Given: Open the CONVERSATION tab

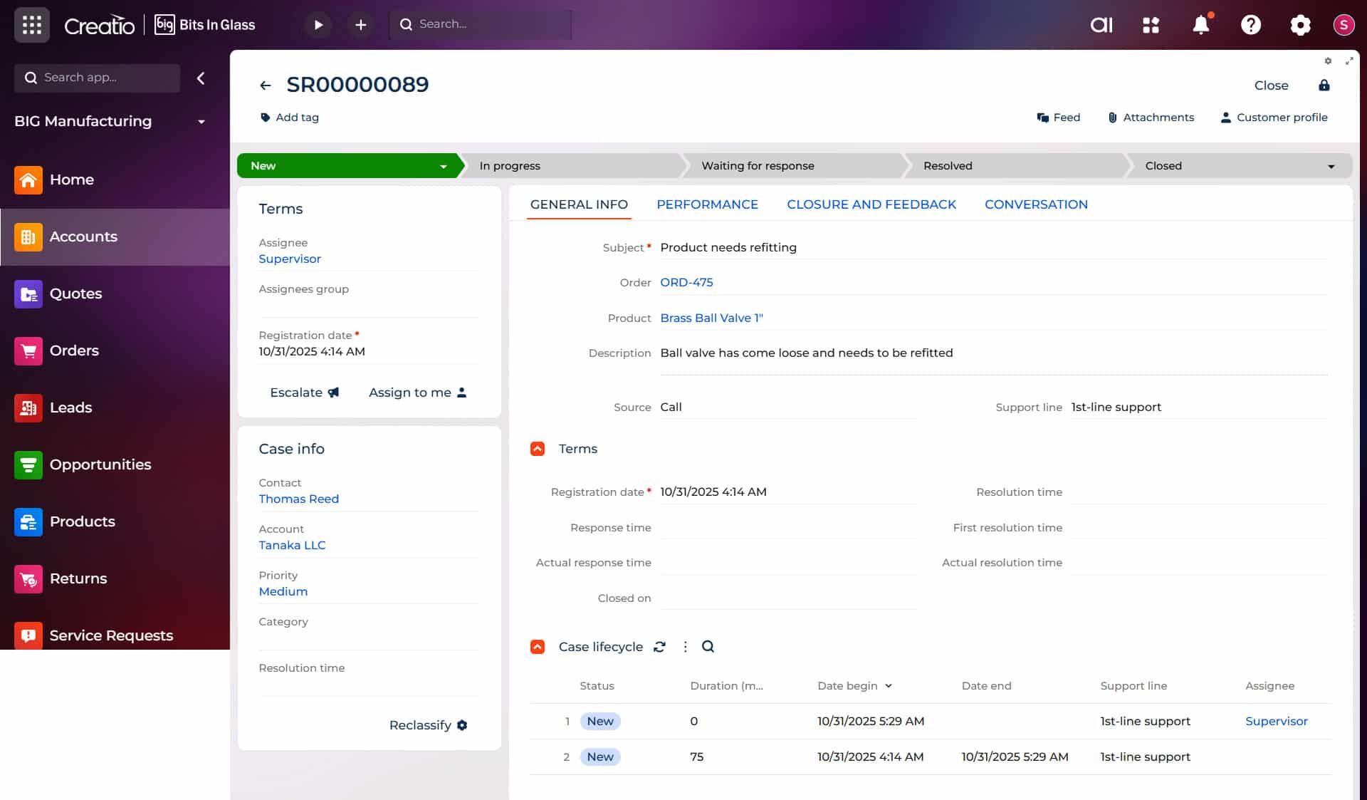Looking at the screenshot, I should (x=1036, y=204).
